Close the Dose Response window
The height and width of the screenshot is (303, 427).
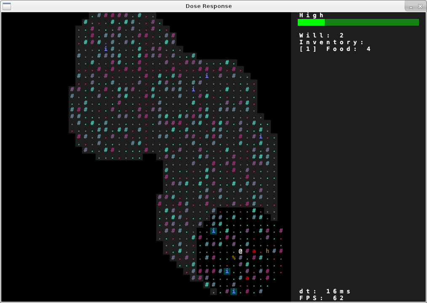coord(420,6)
